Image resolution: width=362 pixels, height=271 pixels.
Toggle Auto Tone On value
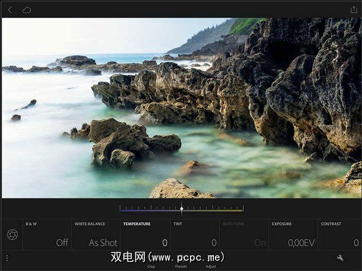[x=244, y=234]
